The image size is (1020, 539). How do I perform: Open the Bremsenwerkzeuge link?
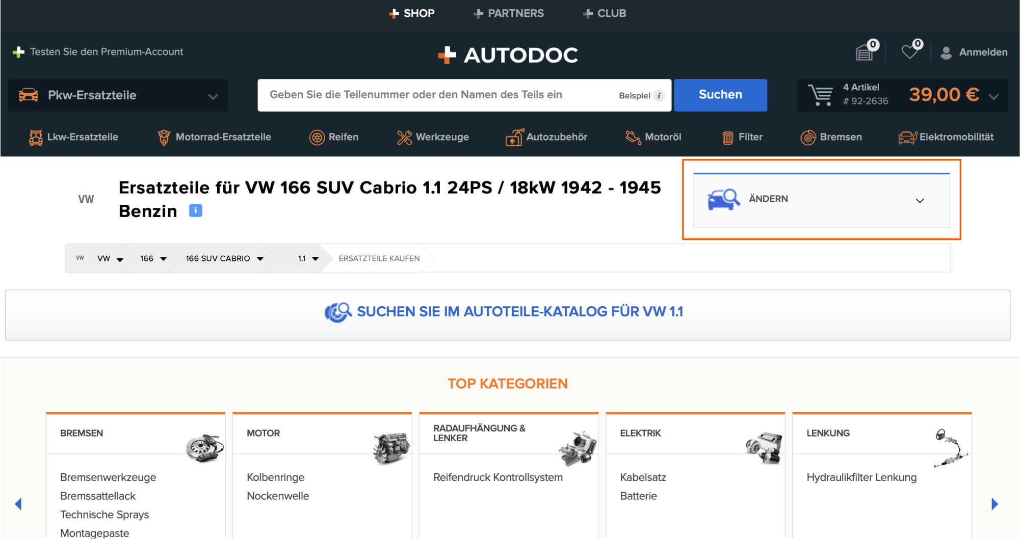pos(108,477)
